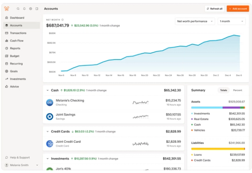The image size is (252, 173).
Task: Open the Citi Melanie's Checking account icon
Action: pyautogui.click(x=50, y=102)
